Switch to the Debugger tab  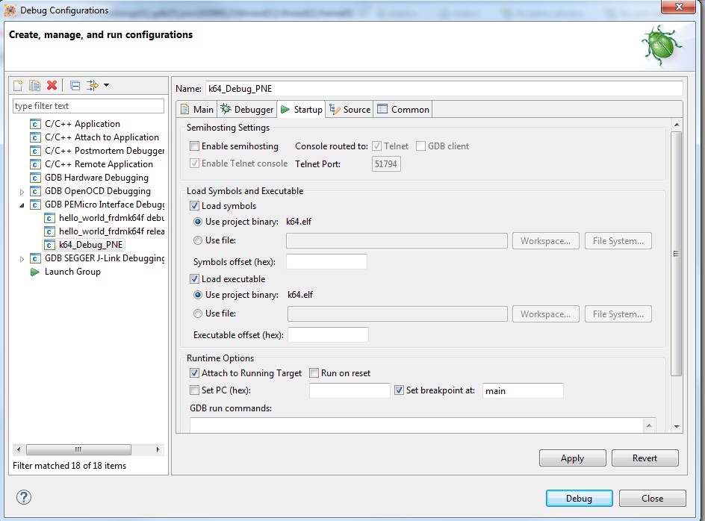coord(248,110)
